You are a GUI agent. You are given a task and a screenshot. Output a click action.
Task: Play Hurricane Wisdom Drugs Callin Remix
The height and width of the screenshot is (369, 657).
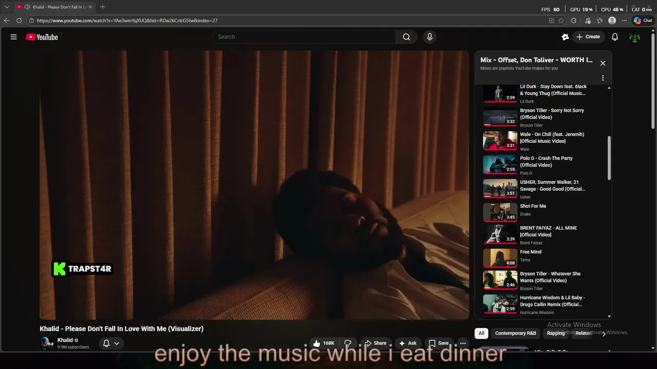(500, 303)
